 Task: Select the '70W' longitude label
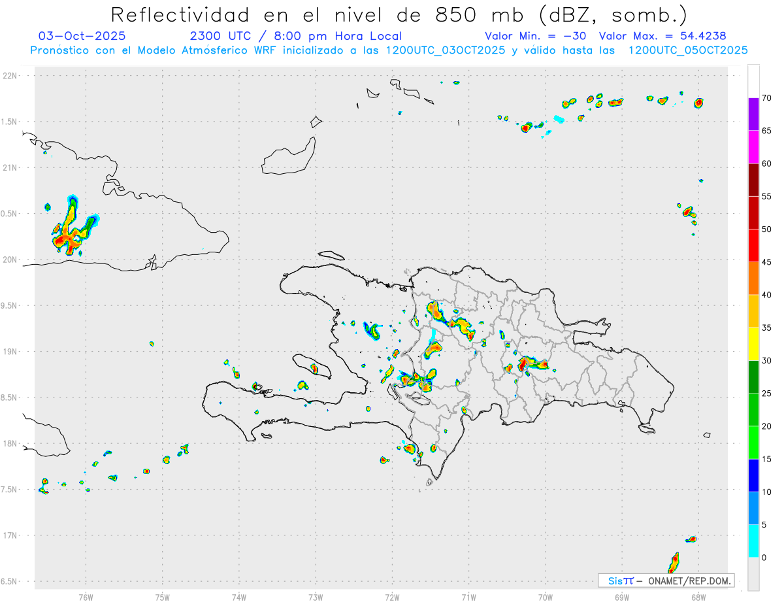click(x=546, y=596)
